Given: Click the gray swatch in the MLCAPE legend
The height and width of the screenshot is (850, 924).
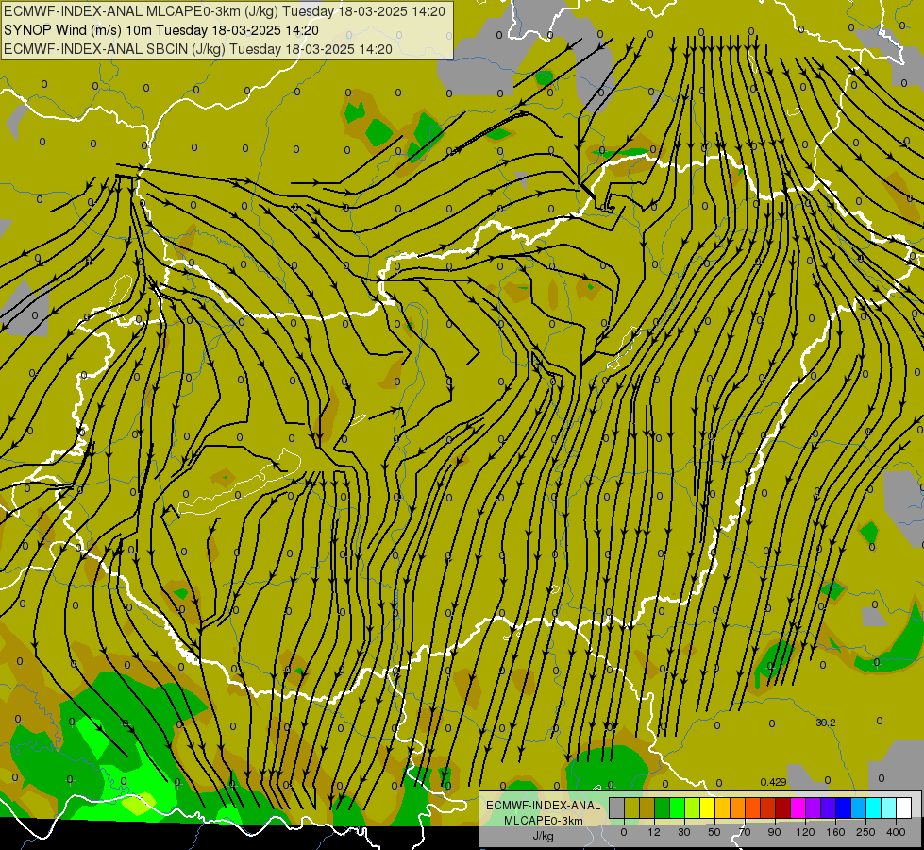Looking at the screenshot, I should click(x=617, y=807).
